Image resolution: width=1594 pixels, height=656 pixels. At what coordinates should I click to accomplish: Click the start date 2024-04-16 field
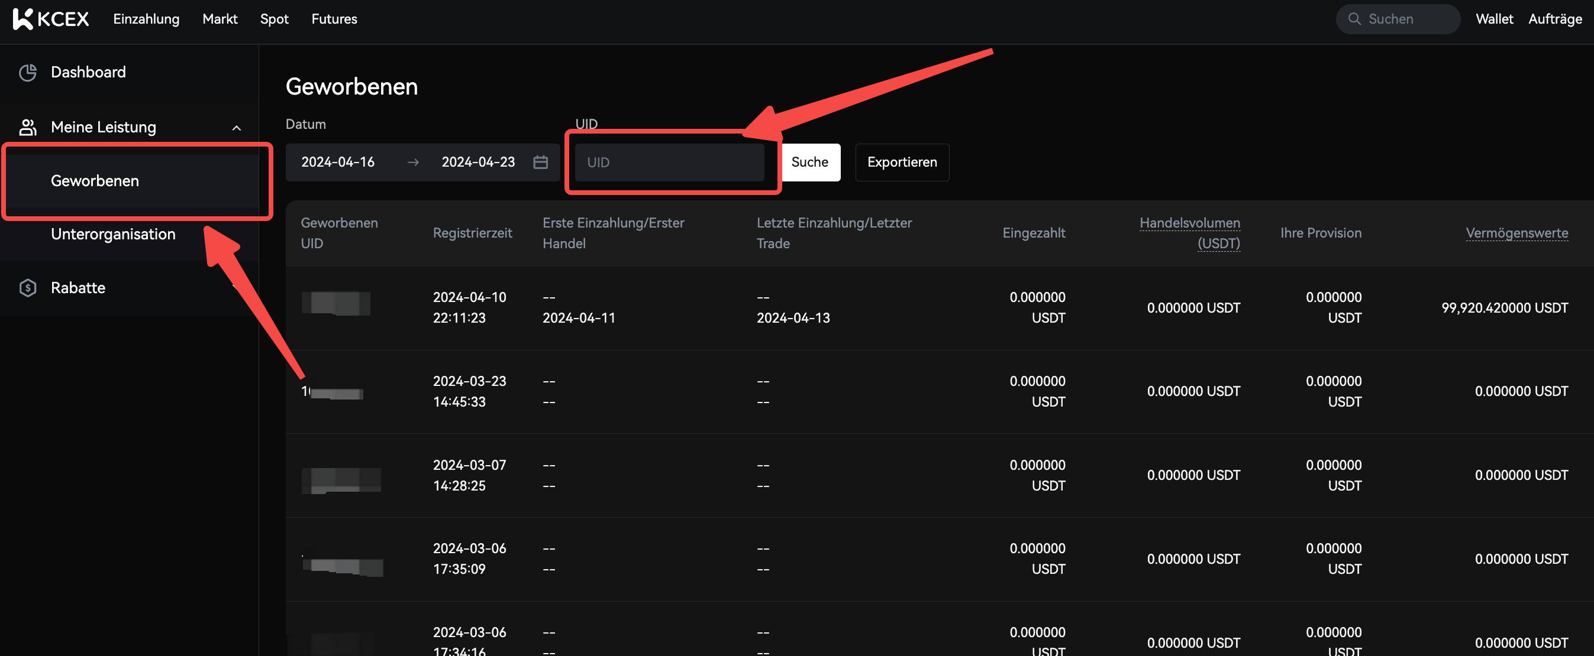tap(338, 162)
